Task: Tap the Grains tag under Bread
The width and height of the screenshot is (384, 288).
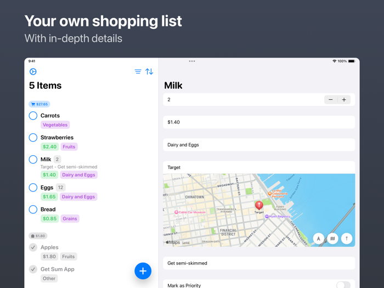Action: point(70,219)
